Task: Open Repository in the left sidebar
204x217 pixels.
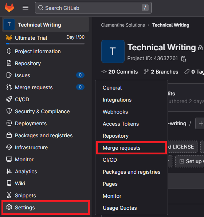Action: click(46, 63)
